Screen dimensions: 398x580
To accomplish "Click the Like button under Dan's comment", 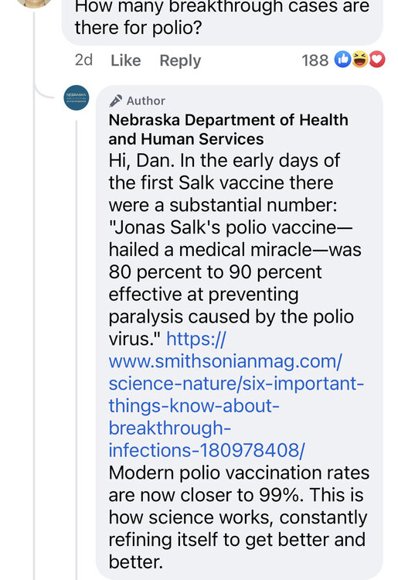I will pyautogui.click(x=126, y=60).
